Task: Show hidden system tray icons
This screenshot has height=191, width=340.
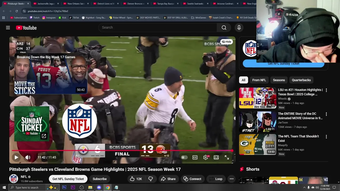Action: pyautogui.click(x=304, y=188)
